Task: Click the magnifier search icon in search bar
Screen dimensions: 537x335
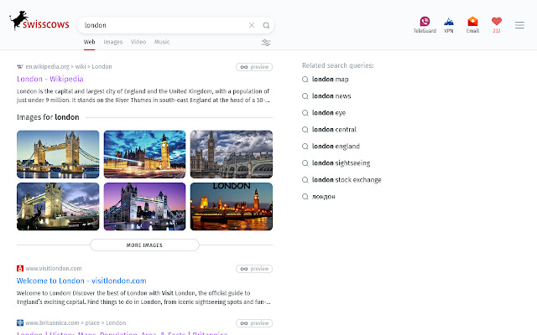Action: (266, 25)
